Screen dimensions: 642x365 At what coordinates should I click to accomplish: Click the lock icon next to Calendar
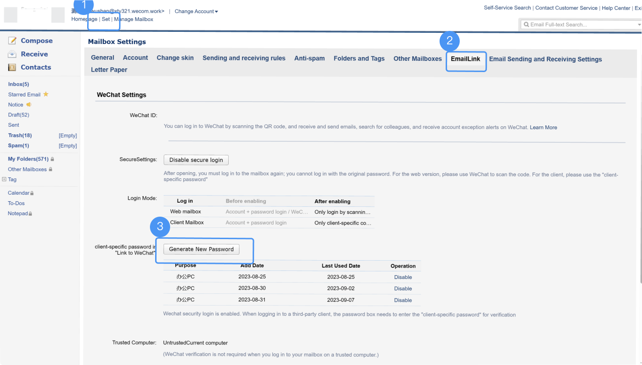click(x=31, y=193)
